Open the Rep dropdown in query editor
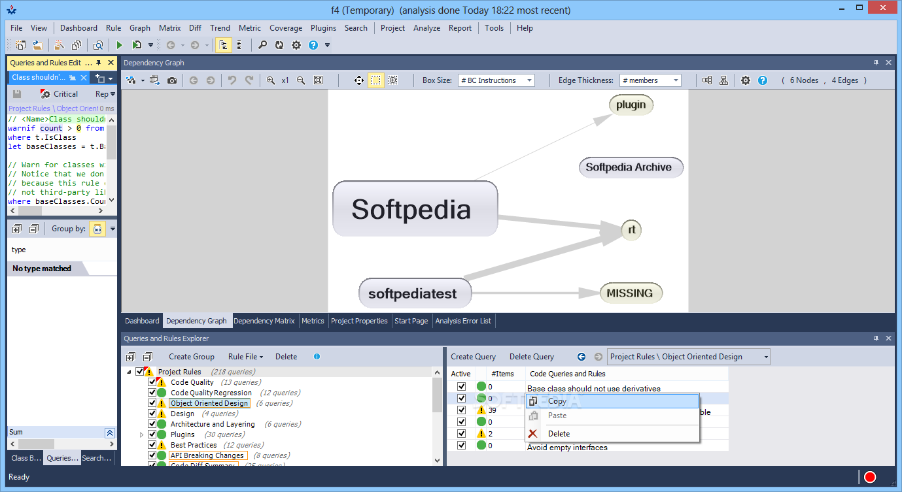The image size is (902, 492). [105, 94]
